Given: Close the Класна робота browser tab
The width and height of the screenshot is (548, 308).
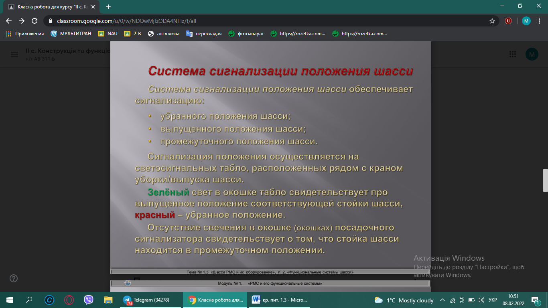Looking at the screenshot, I should click(93, 7).
